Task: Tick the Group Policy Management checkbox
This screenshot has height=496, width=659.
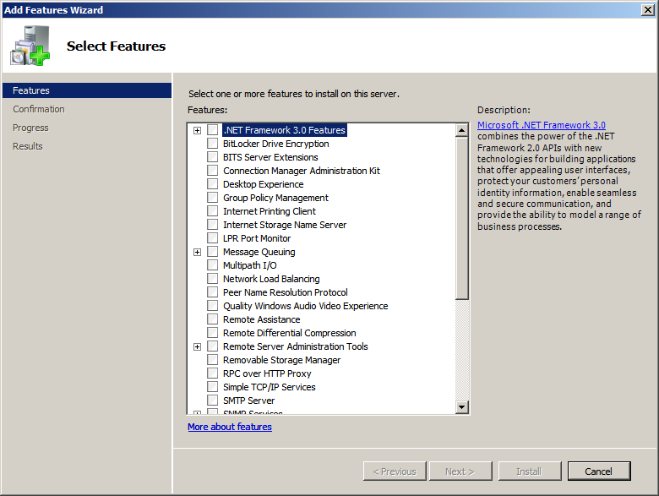Action: (213, 198)
